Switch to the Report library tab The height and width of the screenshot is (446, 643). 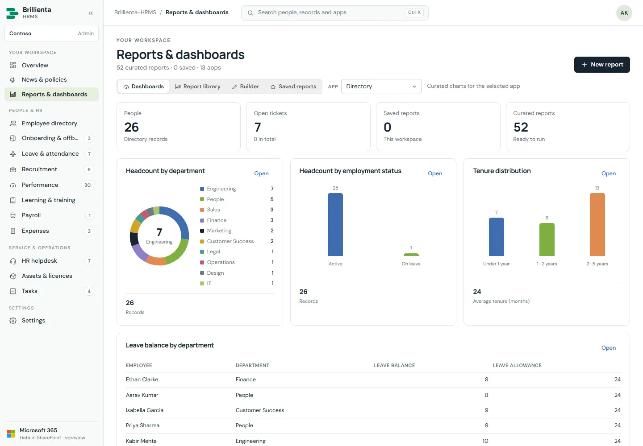[x=197, y=87]
